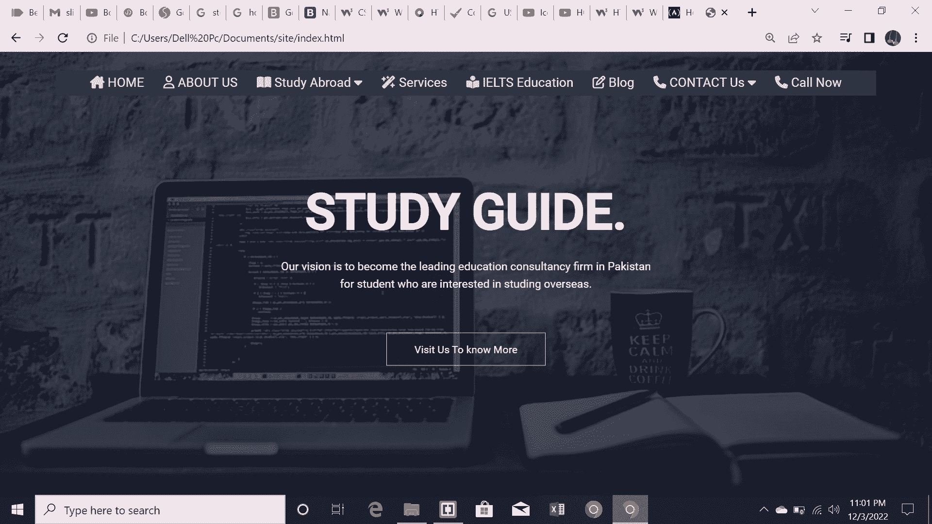Screen dimensions: 932x524
Task: Click the house icon beside HOME
Action: pyautogui.click(x=98, y=82)
